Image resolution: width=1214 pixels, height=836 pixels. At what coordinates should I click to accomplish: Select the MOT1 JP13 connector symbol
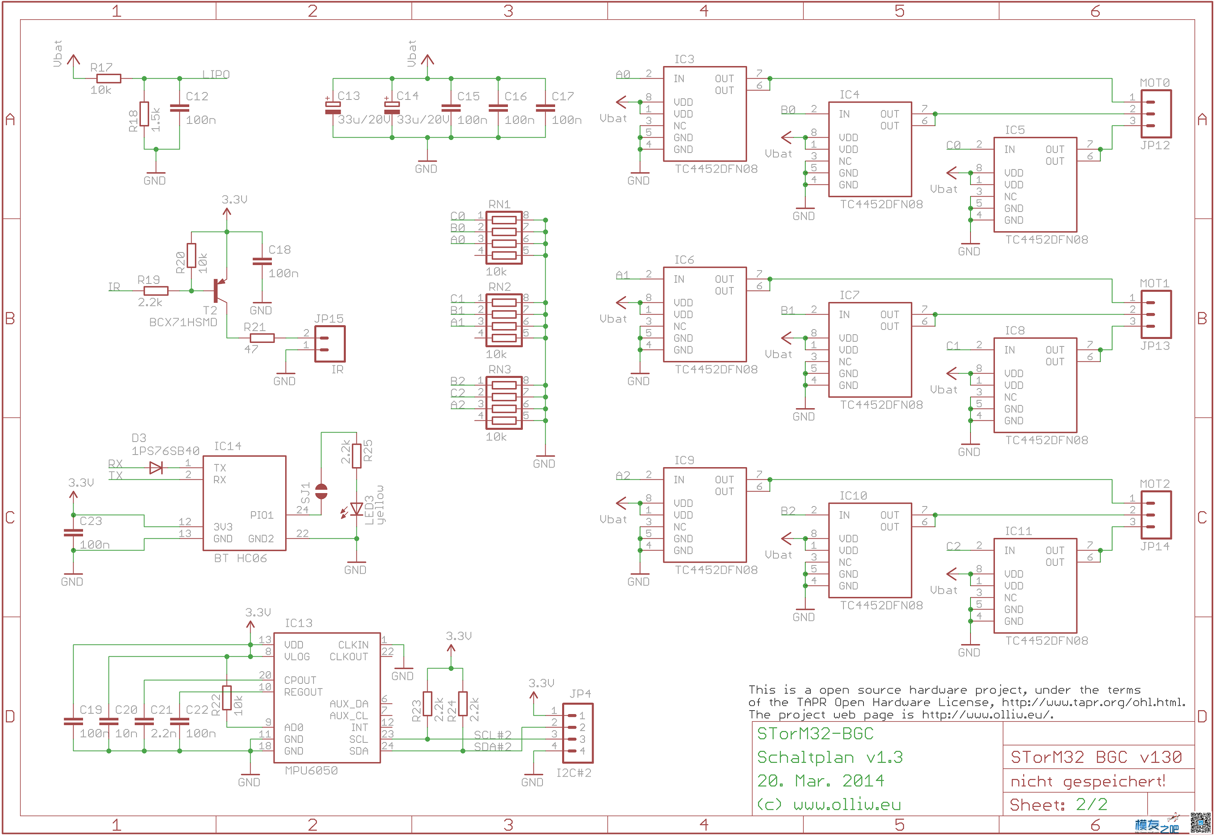tap(1156, 314)
